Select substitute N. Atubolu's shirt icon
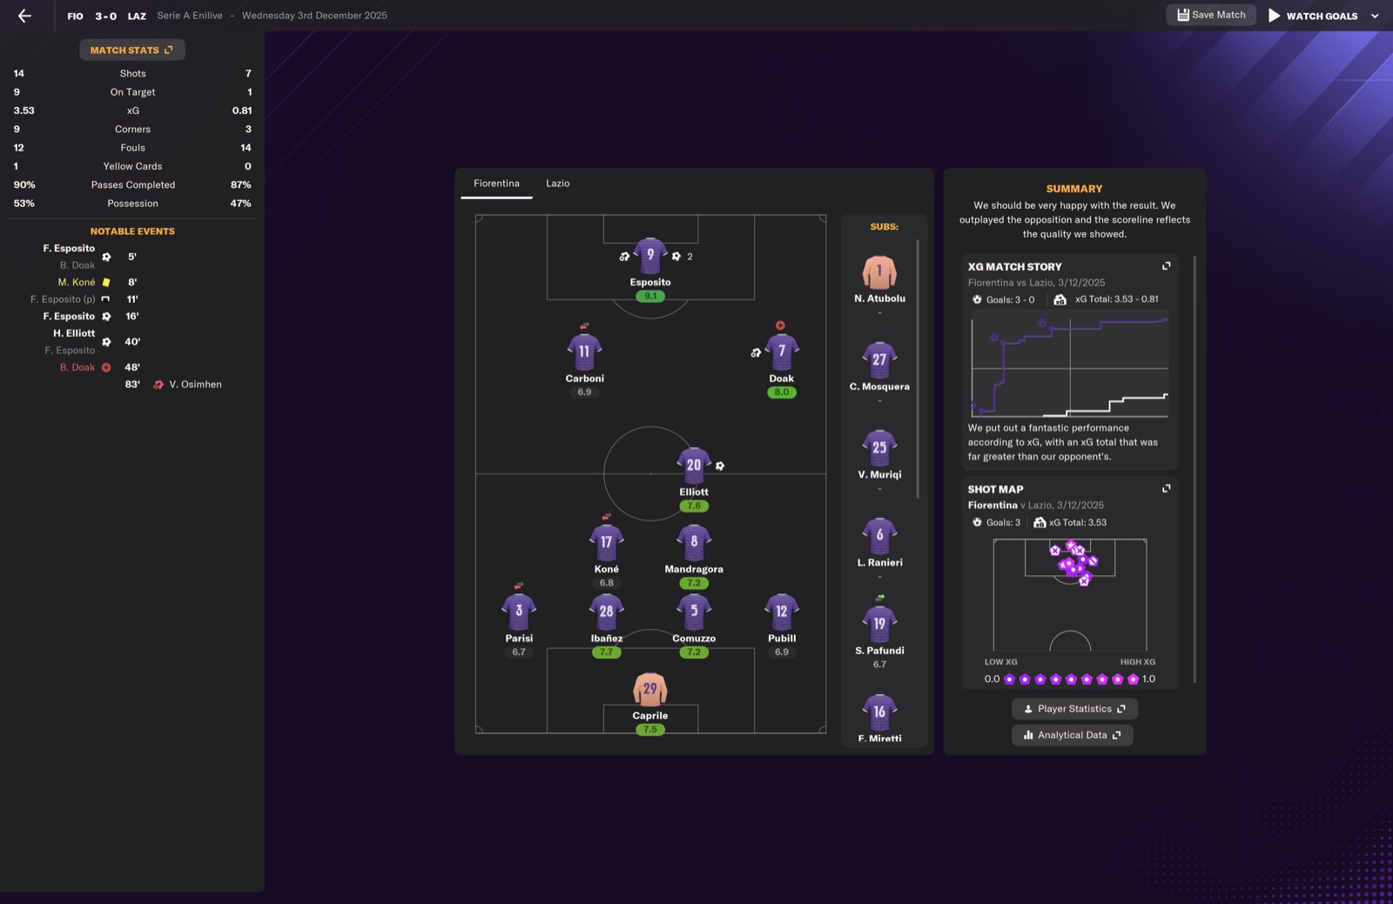The width and height of the screenshot is (1393, 904). (x=879, y=271)
